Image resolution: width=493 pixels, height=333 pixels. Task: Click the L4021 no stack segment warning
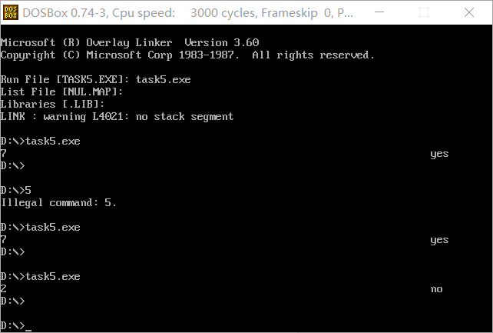(x=117, y=117)
